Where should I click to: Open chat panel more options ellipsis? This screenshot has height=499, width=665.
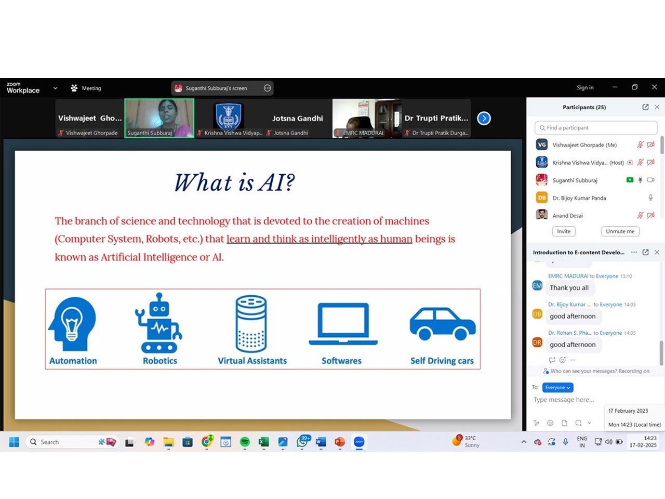[634, 252]
